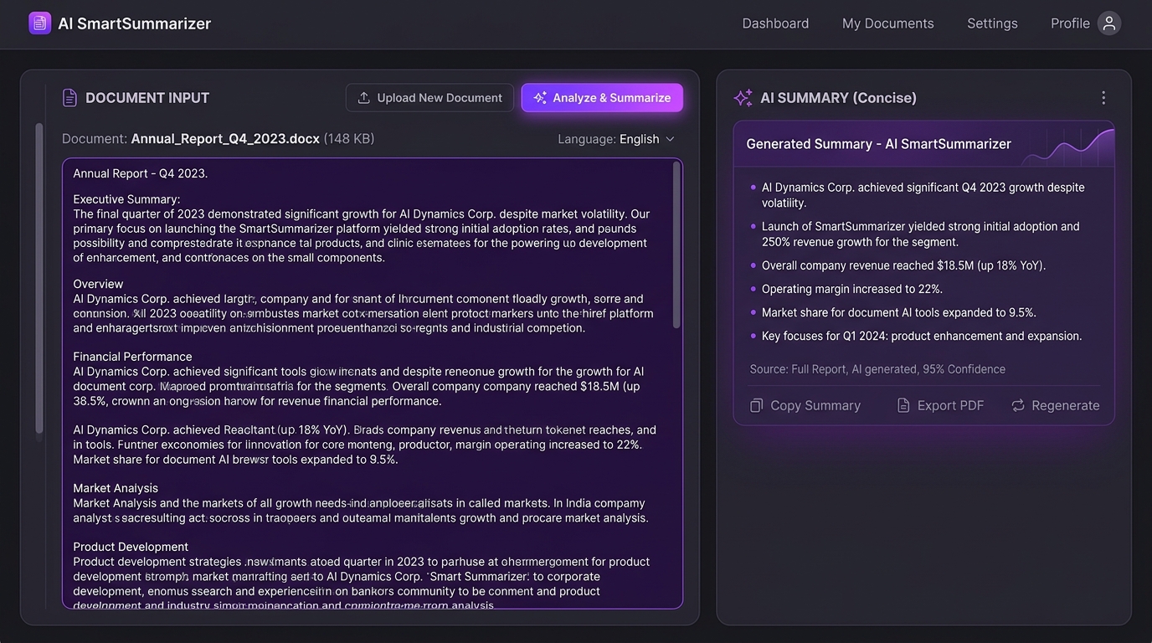Click the PDF file icon beside Export PDF
The width and height of the screenshot is (1152, 643).
pos(903,405)
